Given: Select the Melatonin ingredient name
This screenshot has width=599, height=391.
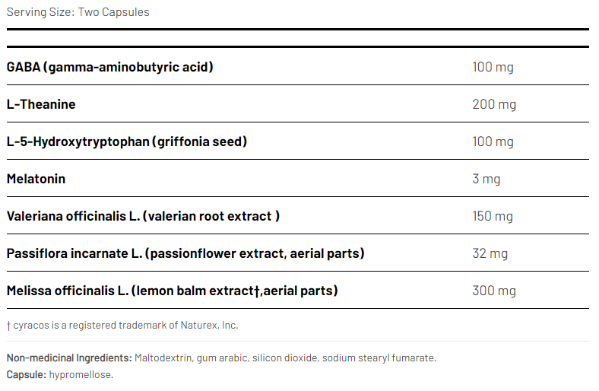Looking at the screenshot, I should (x=36, y=179).
